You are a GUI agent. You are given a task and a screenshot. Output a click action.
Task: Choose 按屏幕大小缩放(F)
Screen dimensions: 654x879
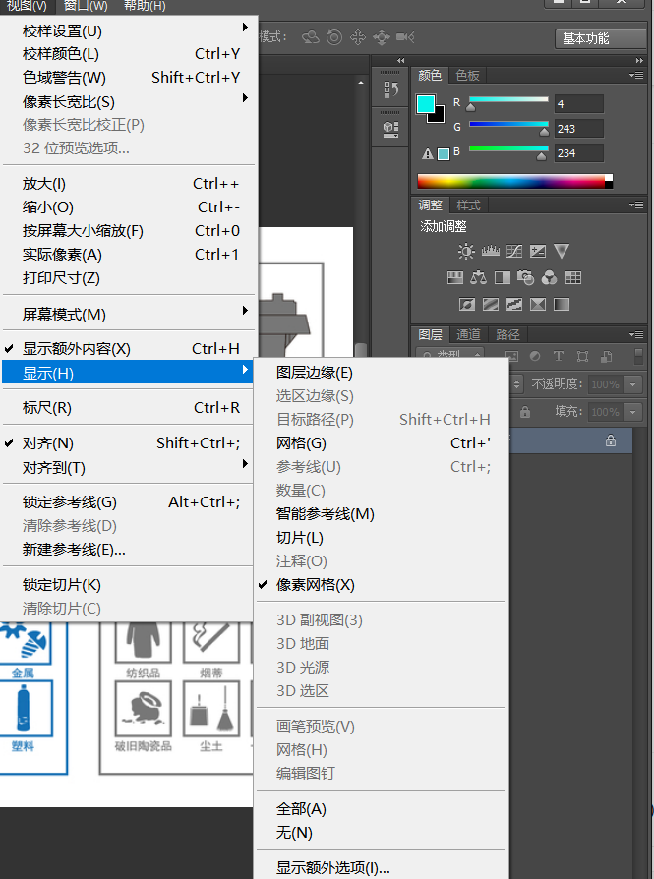[x=128, y=230]
